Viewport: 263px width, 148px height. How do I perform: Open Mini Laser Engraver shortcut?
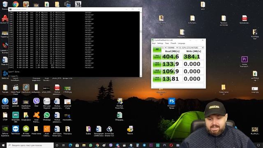point(46,103)
